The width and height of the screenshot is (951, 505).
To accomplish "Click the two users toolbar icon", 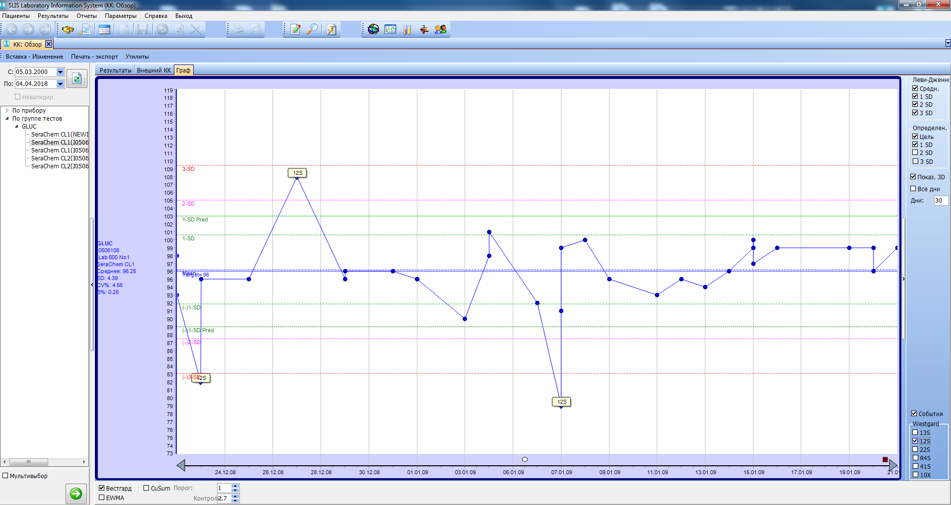I will [x=440, y=30].
